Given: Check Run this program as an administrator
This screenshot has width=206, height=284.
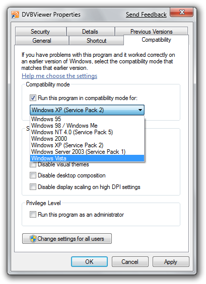Looking at the screenshot, I should point(33,215).
